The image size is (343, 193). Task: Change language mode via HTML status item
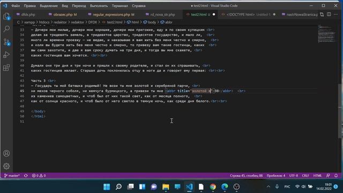coord(317,175)
